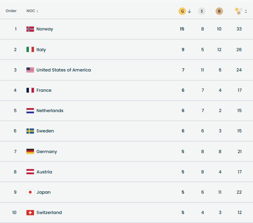Click the gold medal column icon
Image resolution: width=253 pixels, height=223 pixels.
[x=182, y=11]
